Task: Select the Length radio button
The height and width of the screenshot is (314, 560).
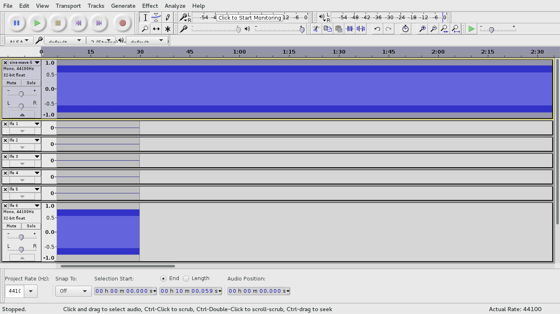Action: click(186, 278)
